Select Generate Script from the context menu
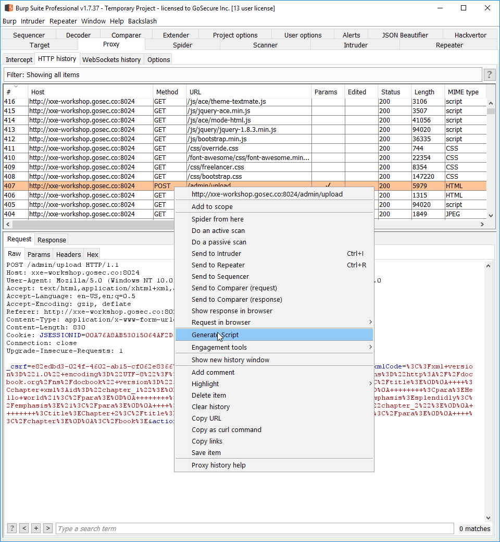The height and width of the screenshot is (542, 500). (213, 335)
